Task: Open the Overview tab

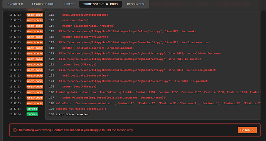Action: pyautogui.click(x=15, y=4)
